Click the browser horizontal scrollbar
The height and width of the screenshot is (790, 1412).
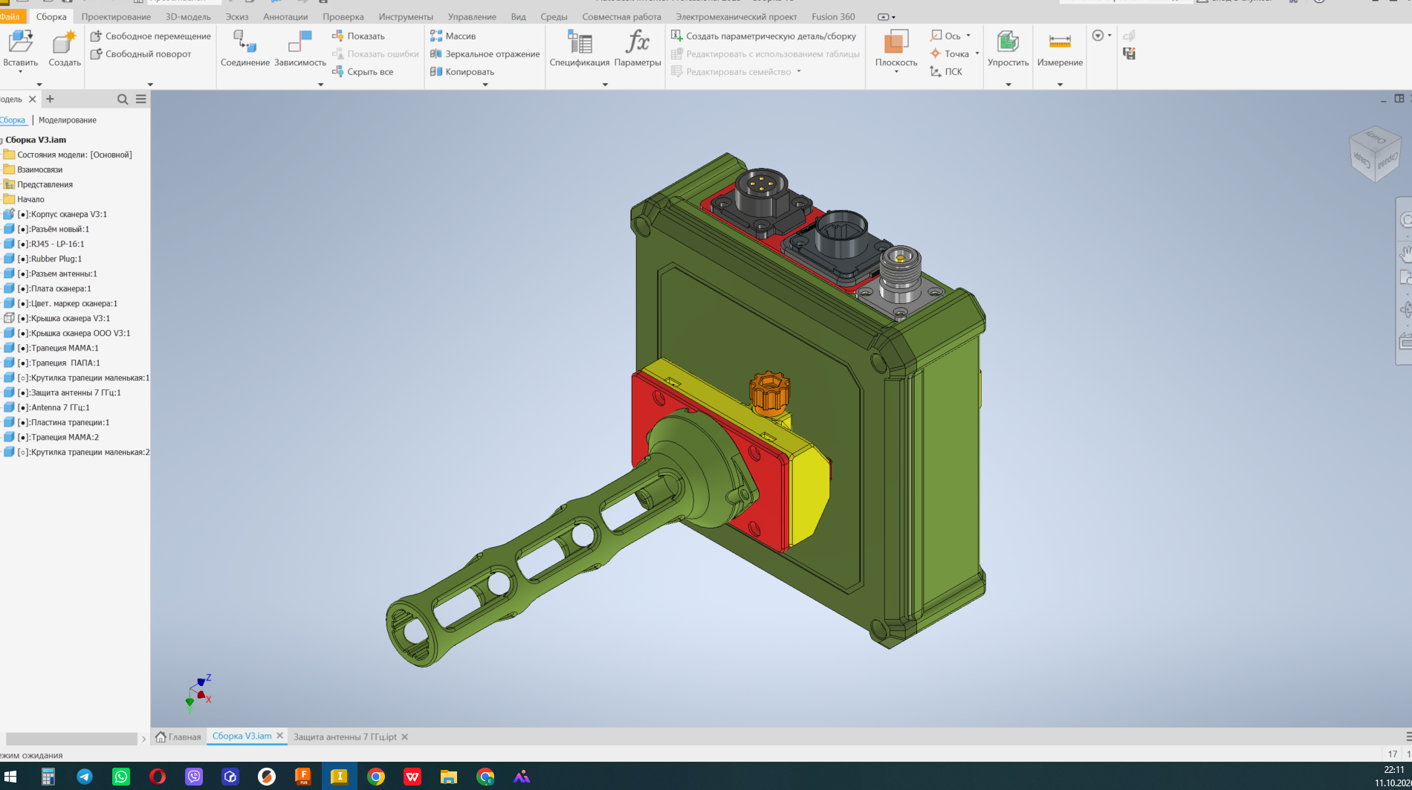71,739
